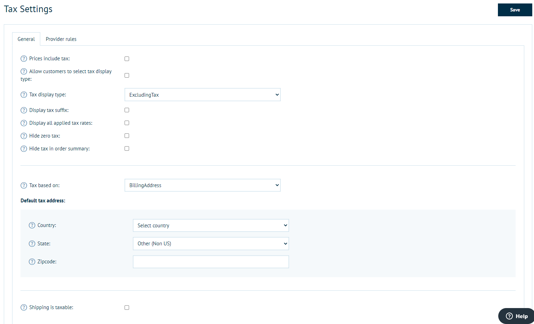Viewport: 534px width, 324px height.
Task: Click help icon beside Prices include tax
Action: (24, 59)
